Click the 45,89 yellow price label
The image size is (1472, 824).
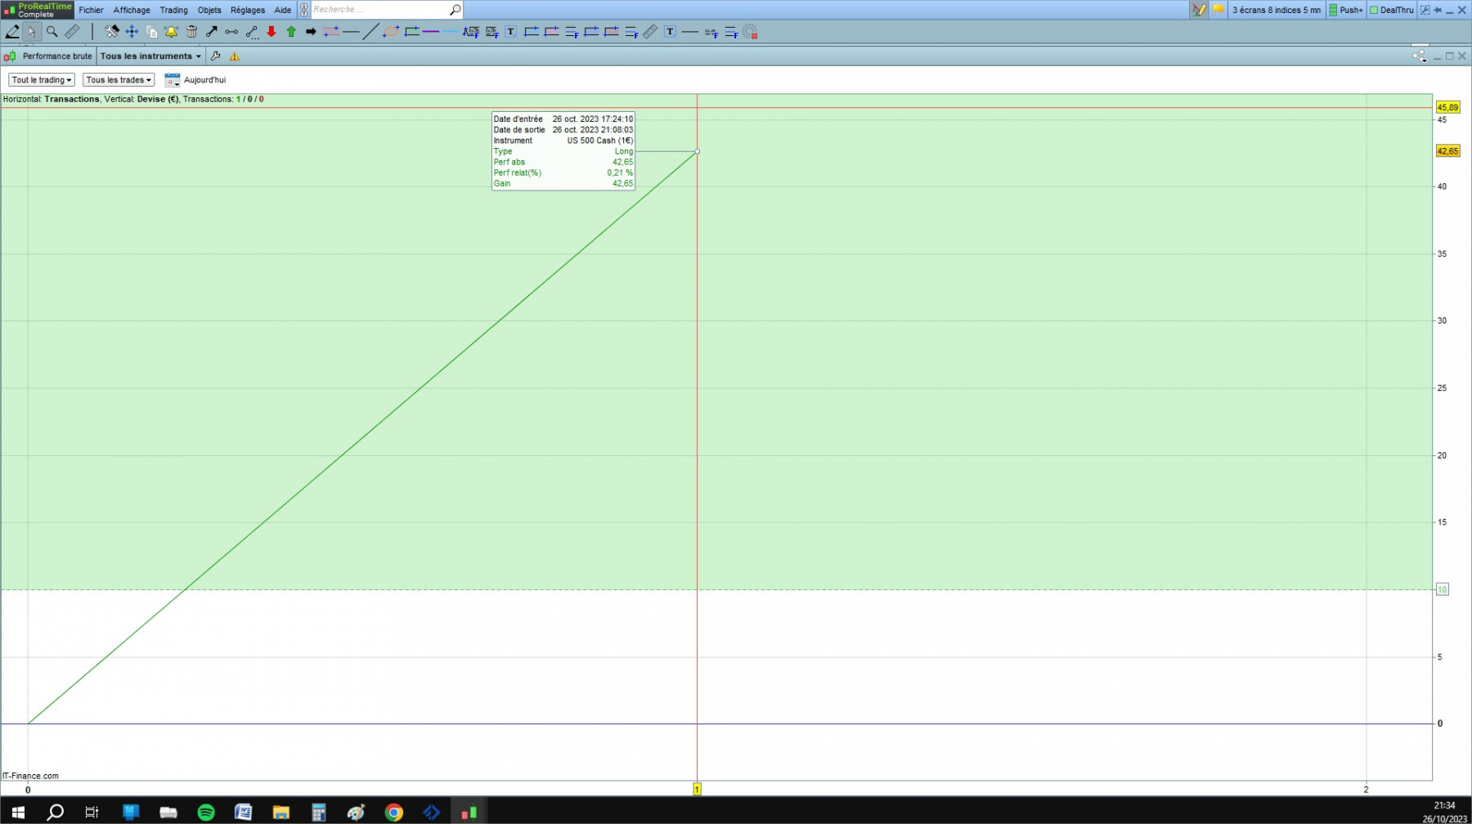pyautogui.click(x=1447, y=108)
